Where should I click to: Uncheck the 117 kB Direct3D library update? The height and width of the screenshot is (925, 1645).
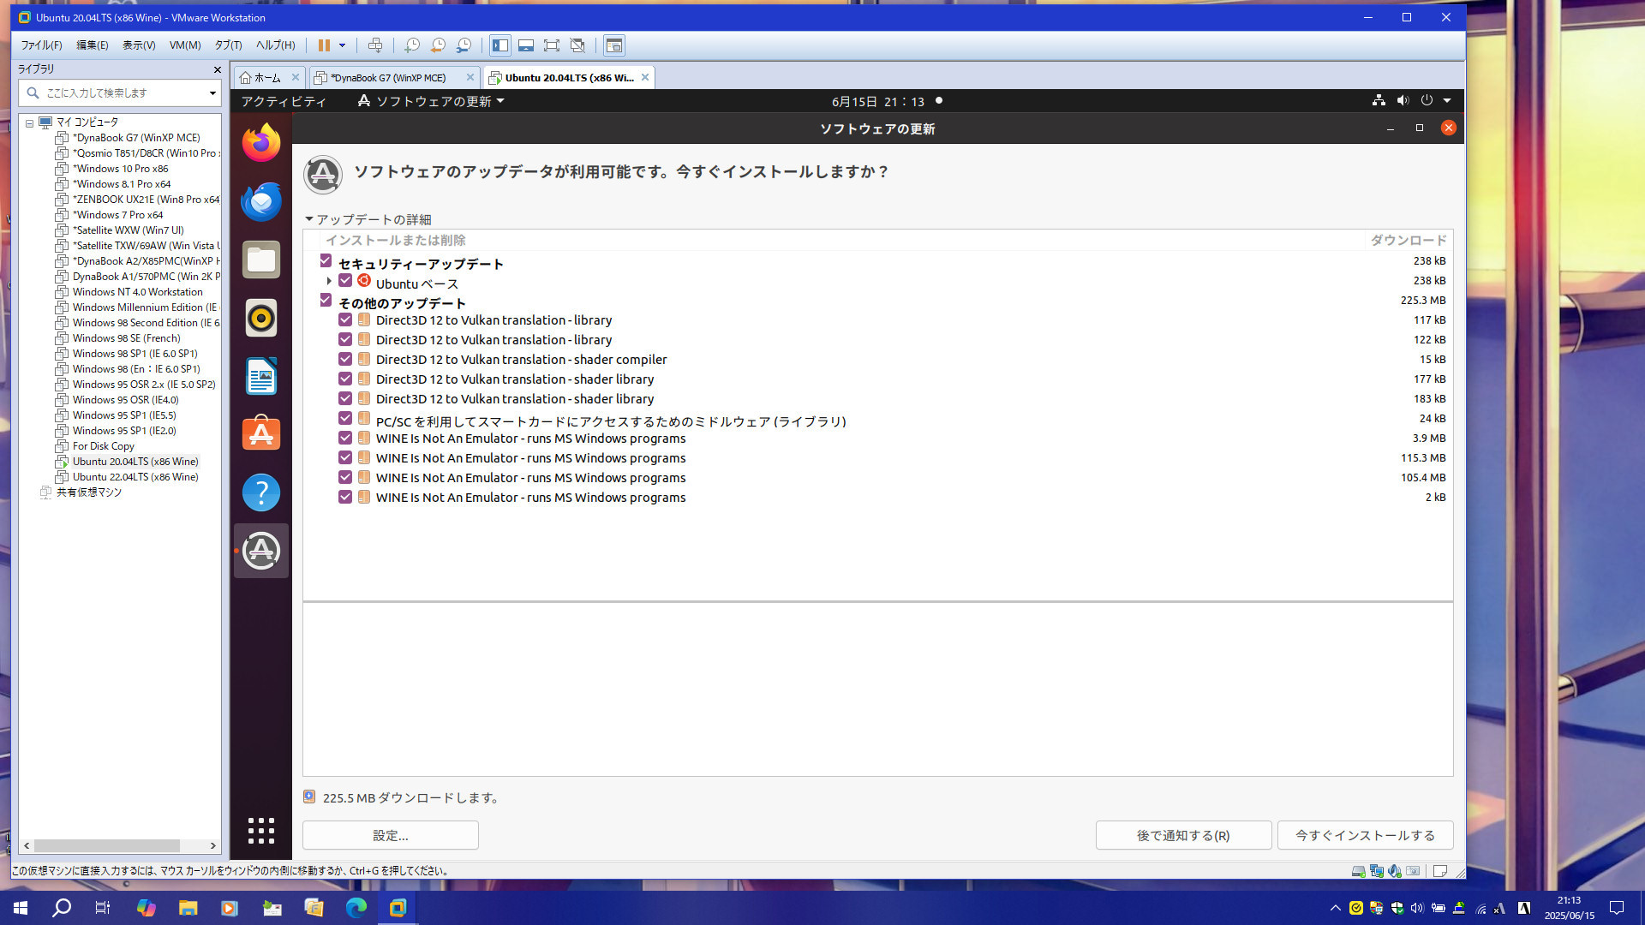345,320
